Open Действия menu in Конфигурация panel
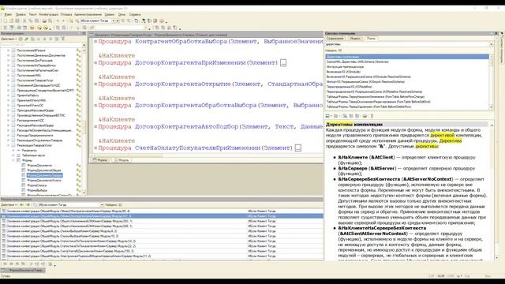Screen dimensions: 505x284 click(x=9, y=39)
